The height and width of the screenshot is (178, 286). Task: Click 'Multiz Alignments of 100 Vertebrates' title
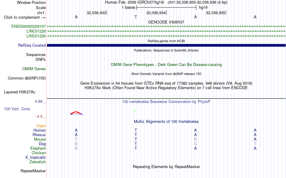pyautogui.click(x=166, y=122)
